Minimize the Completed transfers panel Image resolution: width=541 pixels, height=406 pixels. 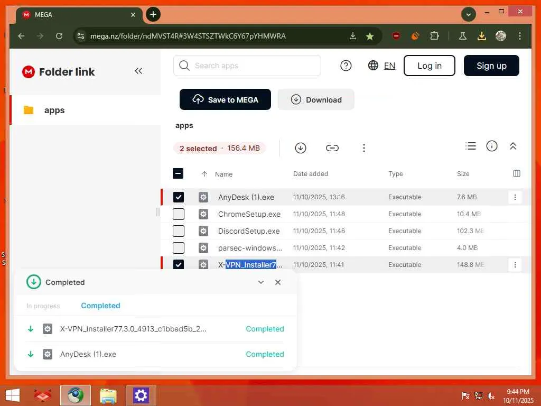261,282
